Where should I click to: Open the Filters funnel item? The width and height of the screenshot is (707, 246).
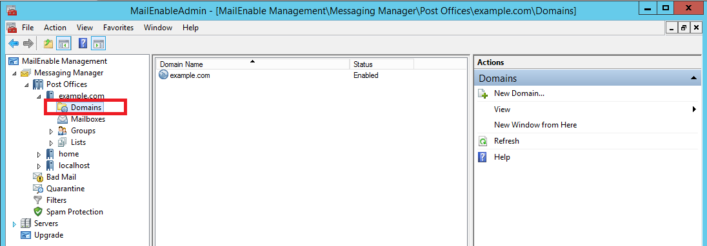56,200
